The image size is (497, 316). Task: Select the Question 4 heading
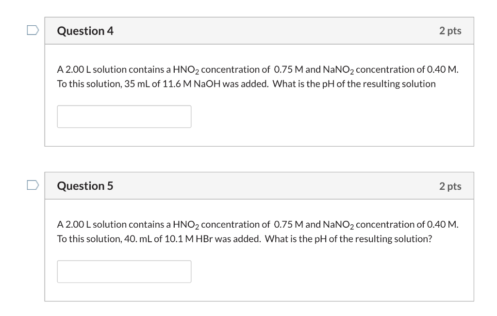(85, 31)
